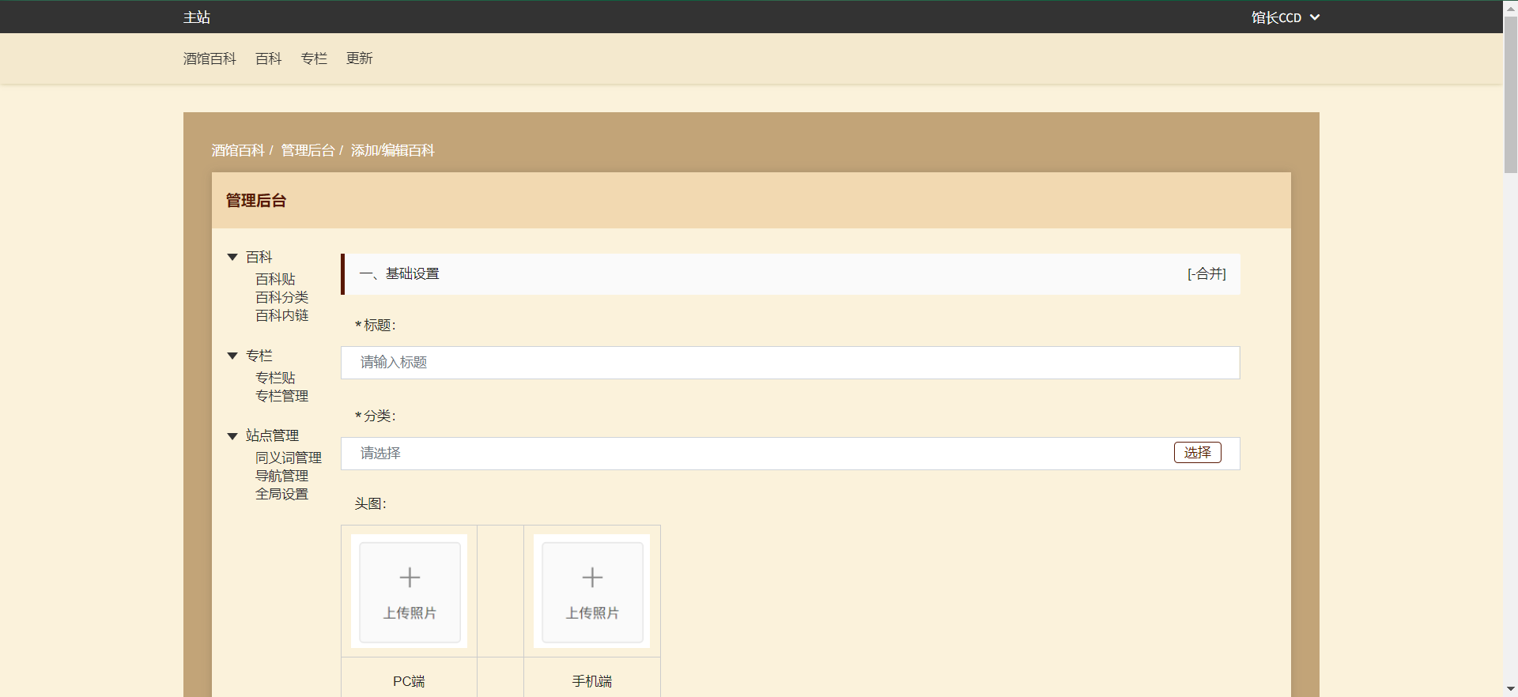Click the 主站 link in top bar
Viewport: 1518px width, 697px height.
(x=197, y=17)
